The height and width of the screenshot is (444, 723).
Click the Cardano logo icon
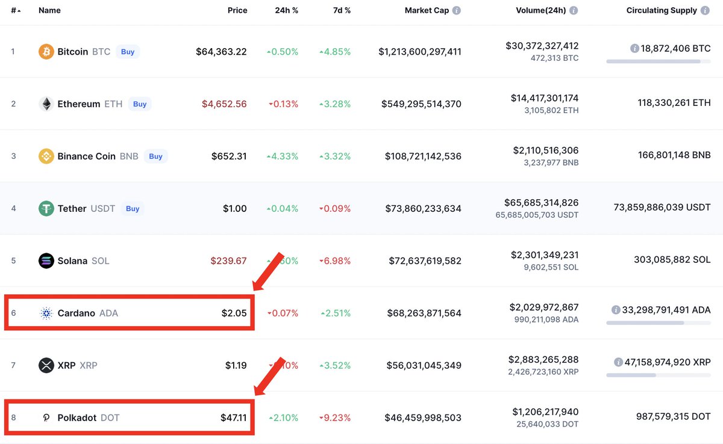(x=46, y=313)
